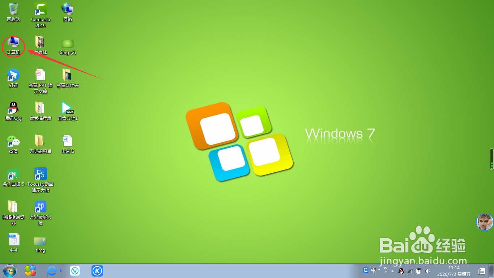This screenshot has height=278, width=494.
Task: Open network signal tray icon
Action: point(410,271)
